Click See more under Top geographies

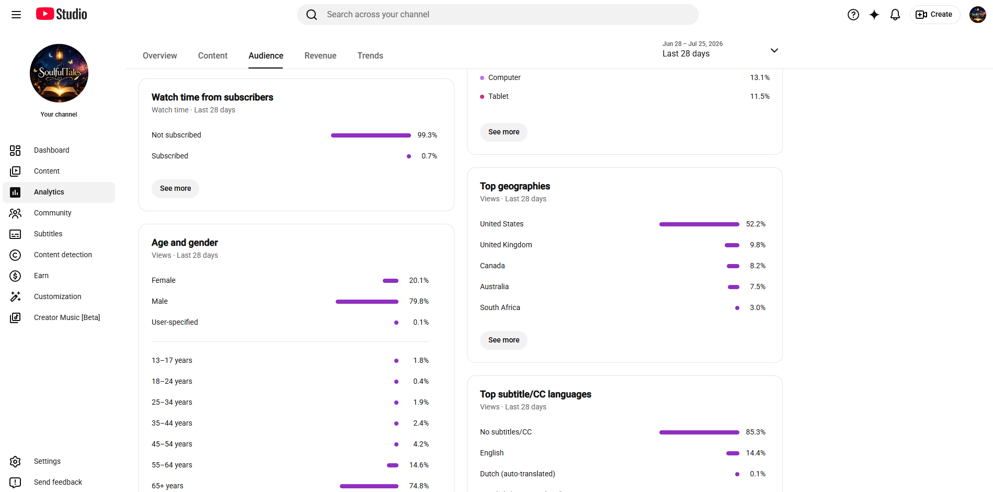pyautogui.click(x=504, y=340)
